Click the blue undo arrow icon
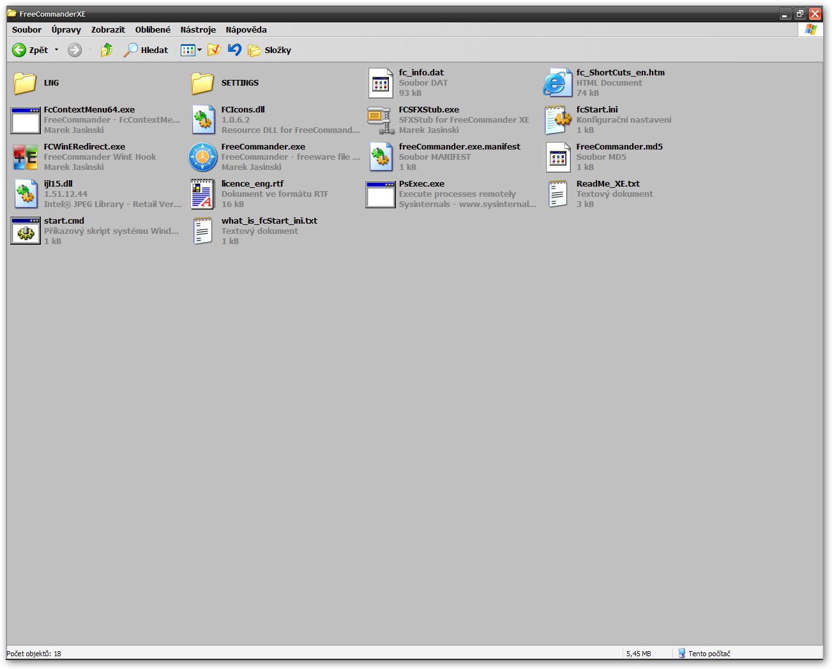 point(234,50)
